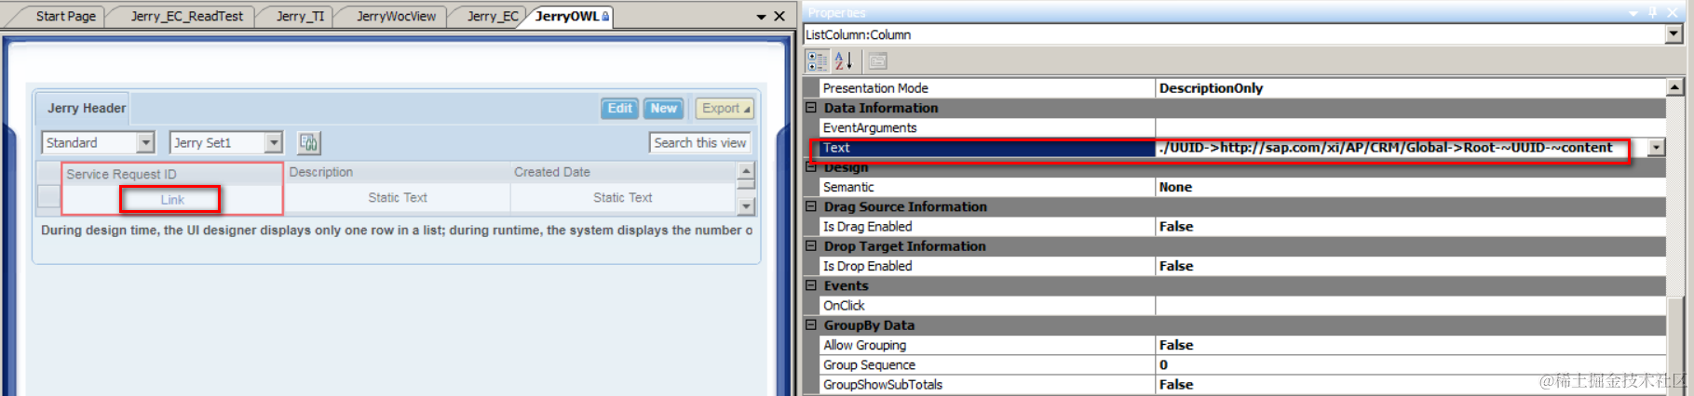Select the Text property row

pos(1242,148)
